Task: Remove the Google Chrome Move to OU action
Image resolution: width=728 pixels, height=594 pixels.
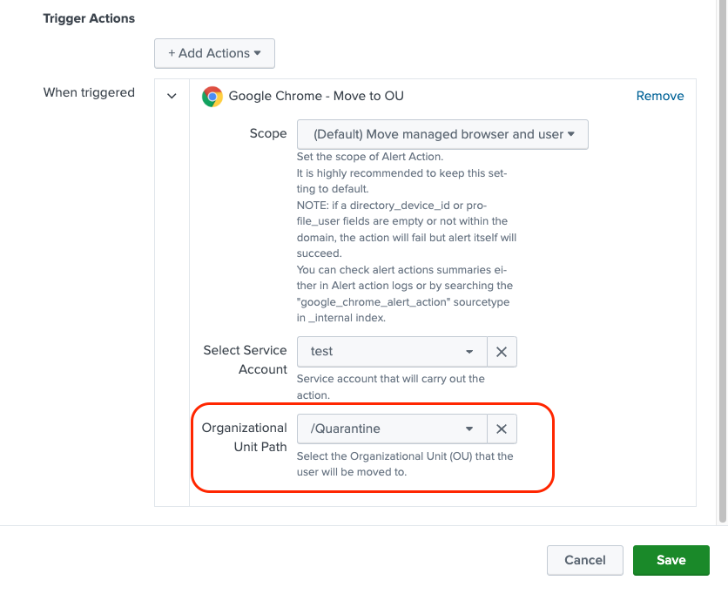Action: [x=660, y=96]
